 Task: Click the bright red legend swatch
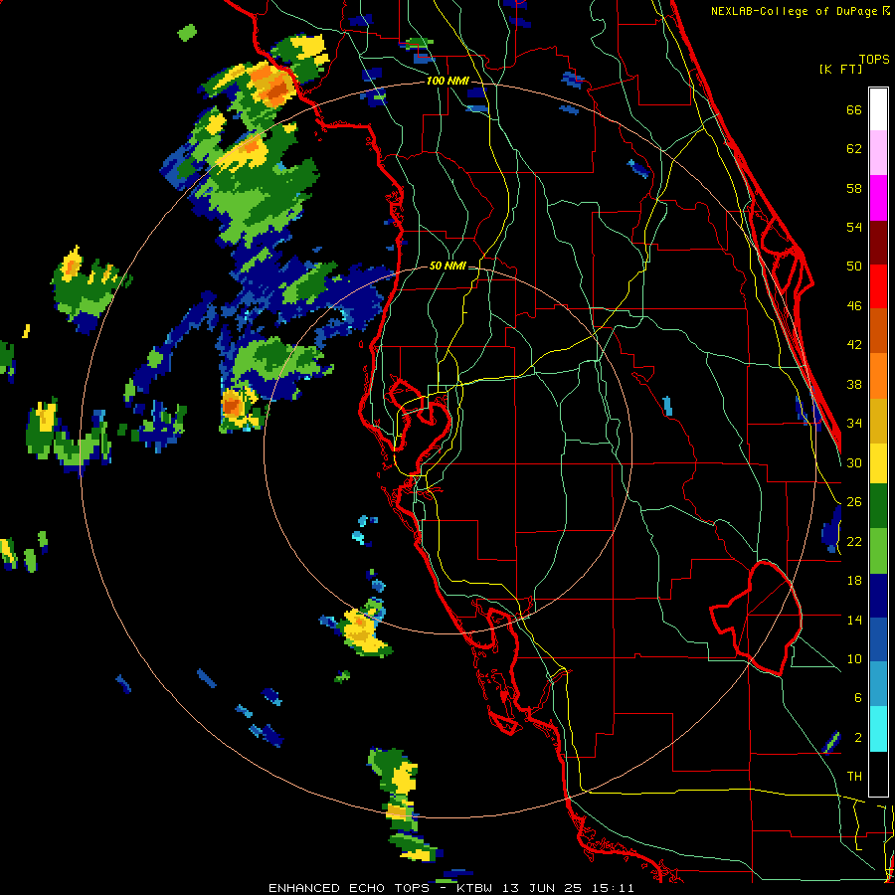[x=878, y=286]
